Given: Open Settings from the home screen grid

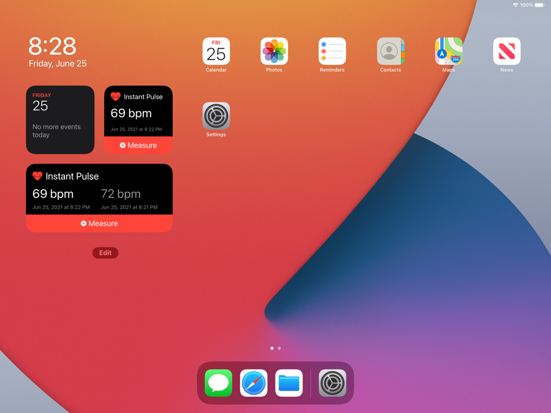Looking at the screenshot, I should point(216,116).
